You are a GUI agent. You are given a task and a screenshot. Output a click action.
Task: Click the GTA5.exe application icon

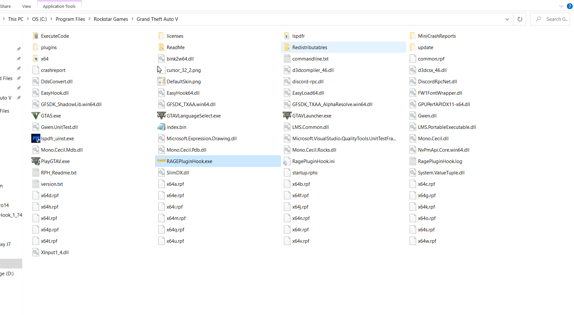click(36, 116)
